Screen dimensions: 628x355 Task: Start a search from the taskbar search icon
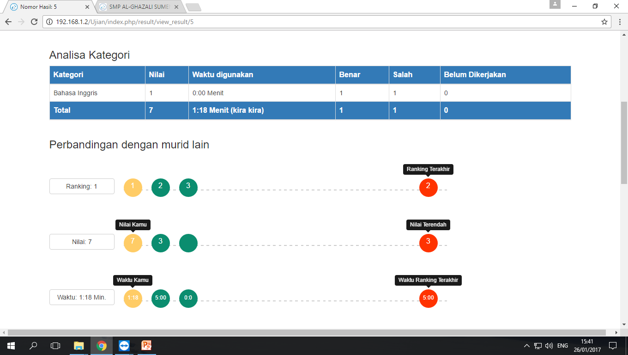33,345
